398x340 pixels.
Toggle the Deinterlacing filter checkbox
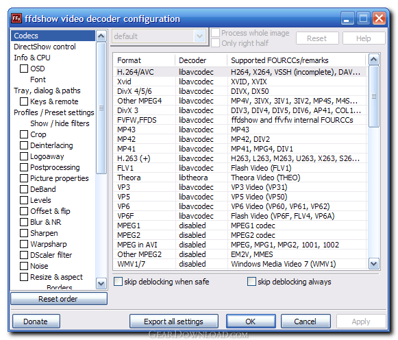pyautogui.click(x=24, y=145)
